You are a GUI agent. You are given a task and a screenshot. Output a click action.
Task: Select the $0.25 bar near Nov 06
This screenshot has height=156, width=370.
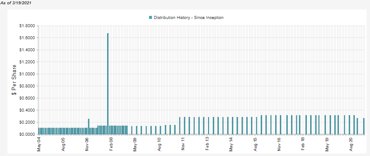pyautogui.click(x=89, y=126)
